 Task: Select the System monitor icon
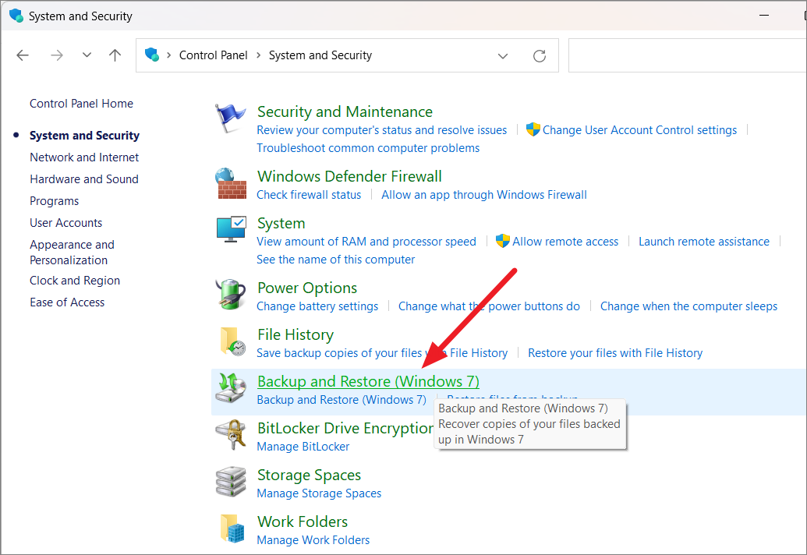click(x=231, y=229)
